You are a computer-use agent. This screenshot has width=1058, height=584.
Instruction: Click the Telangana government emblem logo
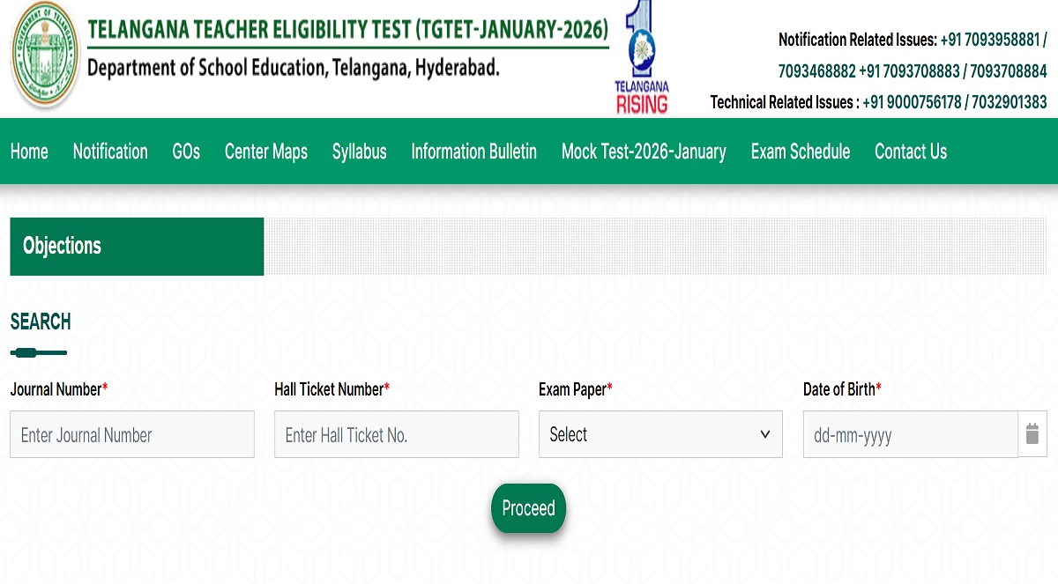point(45,55)
